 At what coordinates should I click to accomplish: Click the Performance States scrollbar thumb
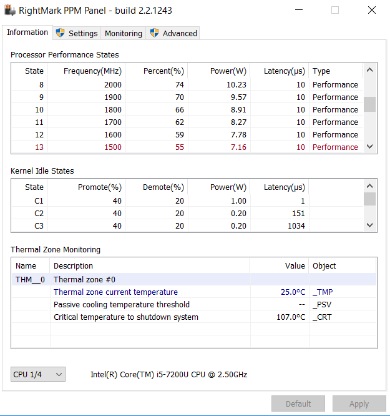pyautogui.click(x=369, y=104)
